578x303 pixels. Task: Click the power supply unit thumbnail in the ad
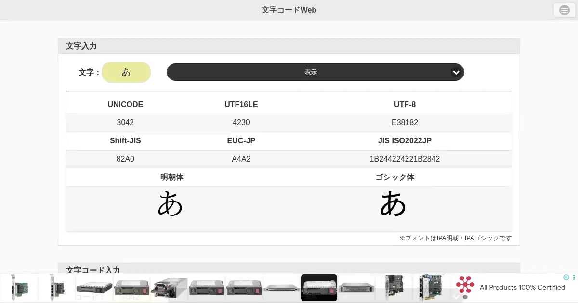click(x=169, y=288)
